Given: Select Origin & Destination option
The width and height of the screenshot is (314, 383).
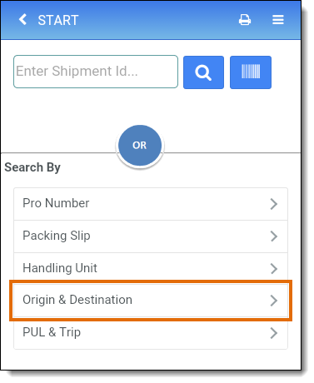Looking at the screenshot, I should pyautogui.click(x=151, y=301).
